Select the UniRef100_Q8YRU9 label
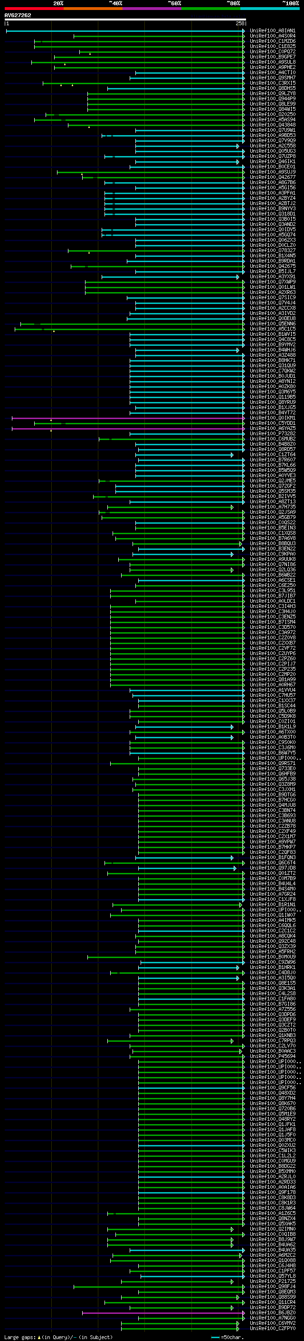 273,402
